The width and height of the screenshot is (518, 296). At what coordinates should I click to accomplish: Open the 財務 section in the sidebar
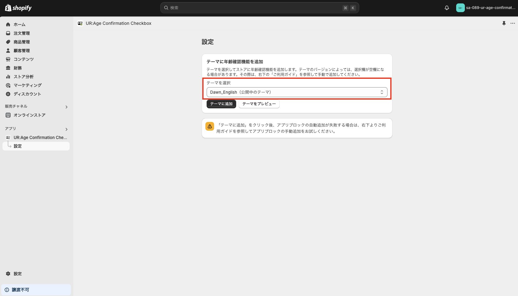point(17,68)
